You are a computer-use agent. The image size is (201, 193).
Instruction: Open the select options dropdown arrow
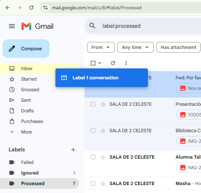click(100, 63)
